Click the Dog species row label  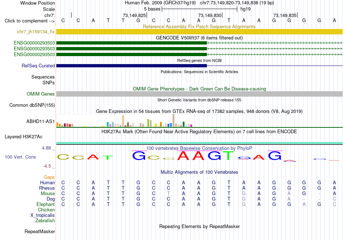point(51,199)
